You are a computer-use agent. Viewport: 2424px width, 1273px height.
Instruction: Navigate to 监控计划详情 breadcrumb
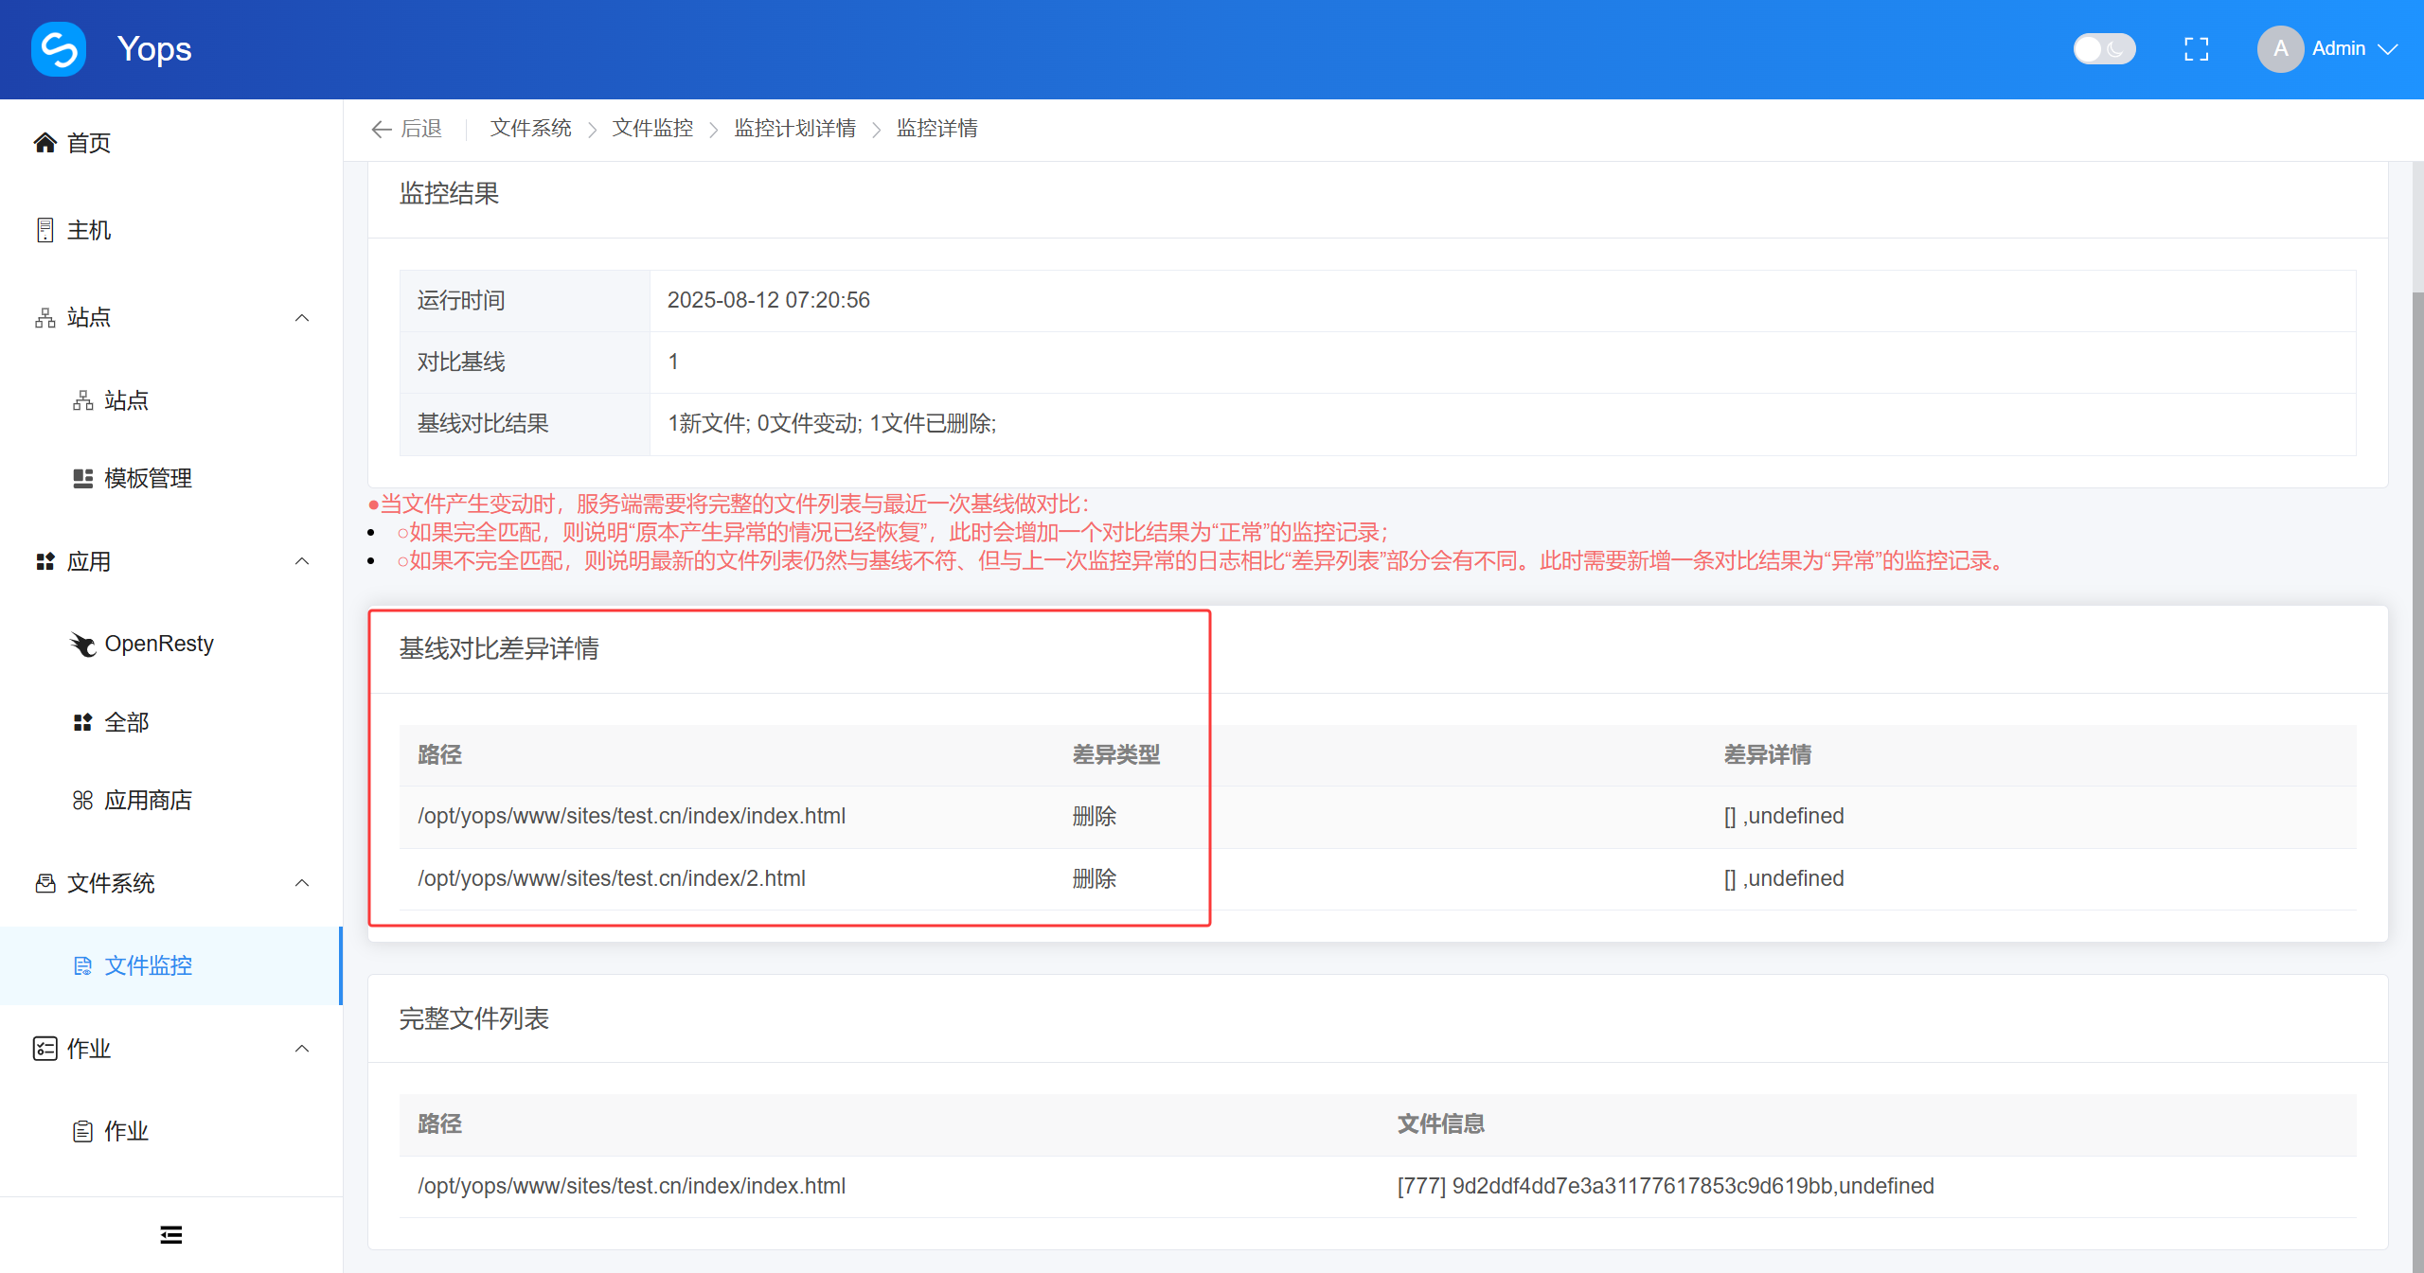pos(794,129)
